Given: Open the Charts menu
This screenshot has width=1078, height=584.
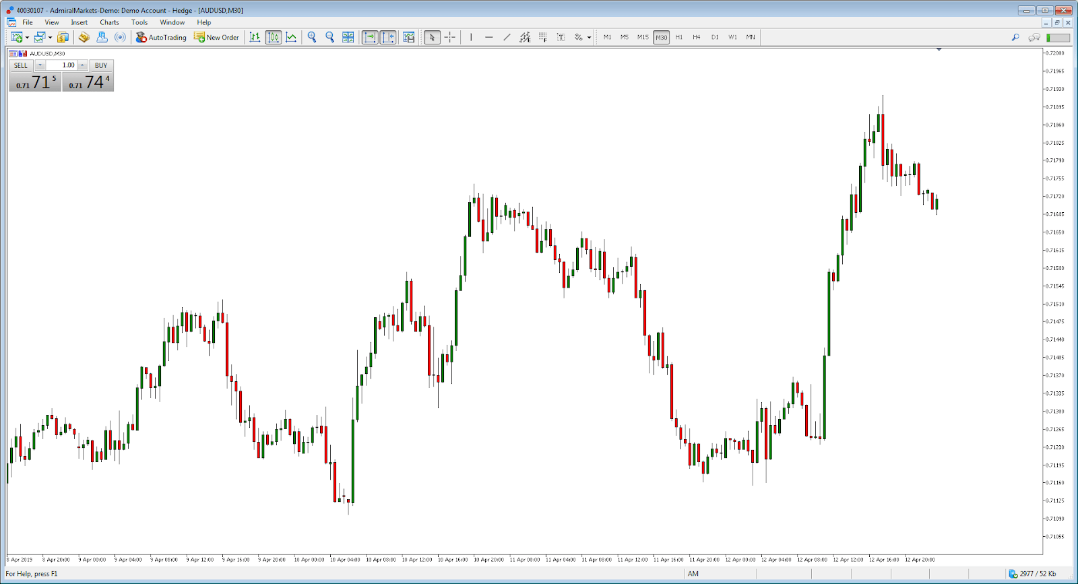Looking at the screenshot, I should 109,22.
